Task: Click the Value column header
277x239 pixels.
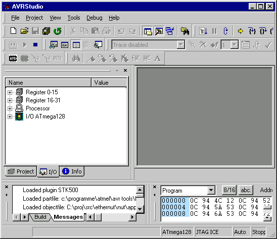Action: [x=109, y=83]
